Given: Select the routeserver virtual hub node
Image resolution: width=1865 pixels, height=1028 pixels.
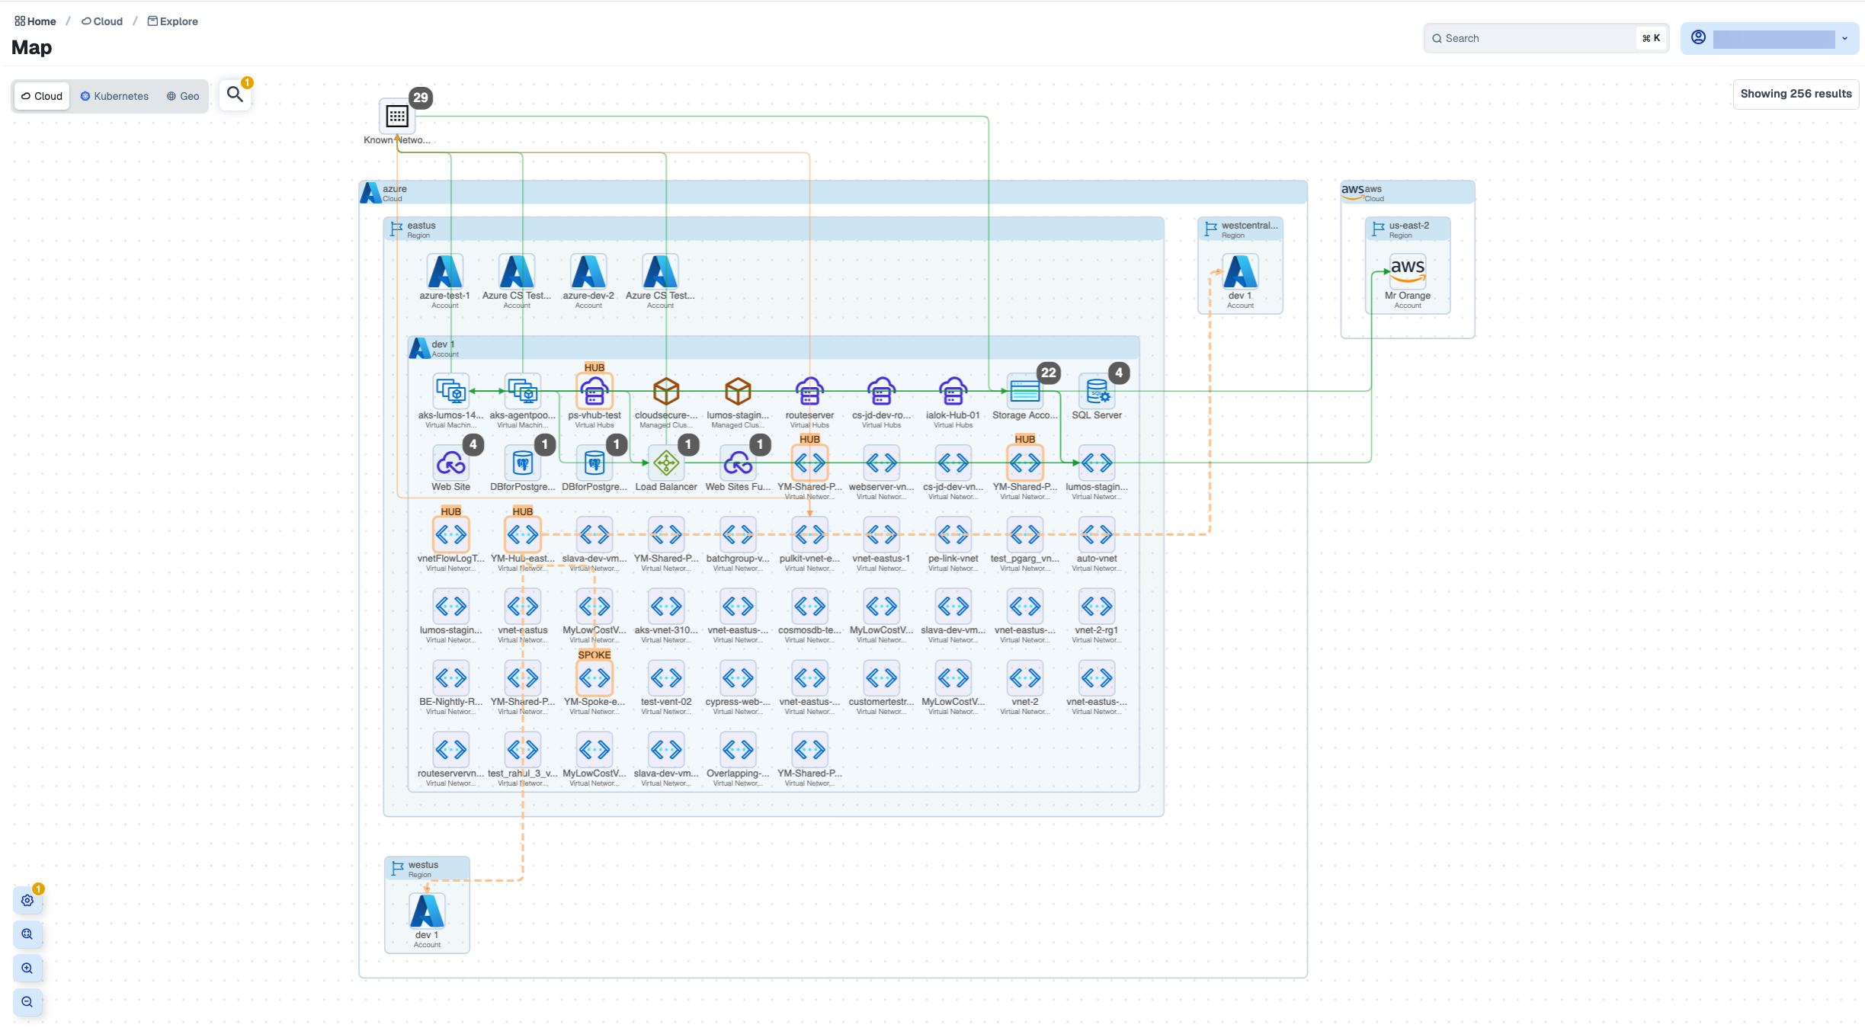Looking at the screenshot, I should coord(809,392).
